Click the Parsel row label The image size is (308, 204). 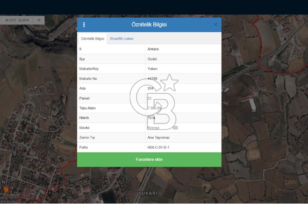tap(84, 98)
